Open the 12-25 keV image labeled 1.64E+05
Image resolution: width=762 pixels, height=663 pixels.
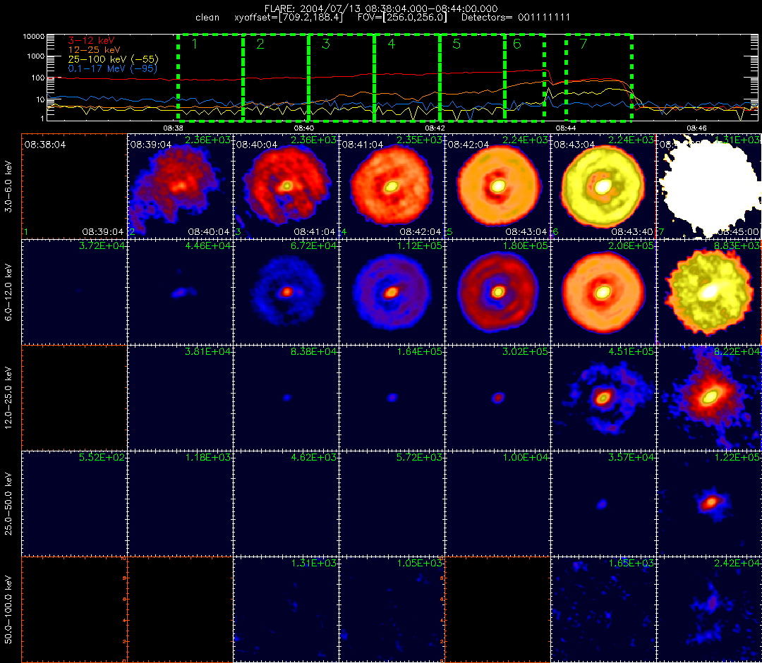(392, 398)
